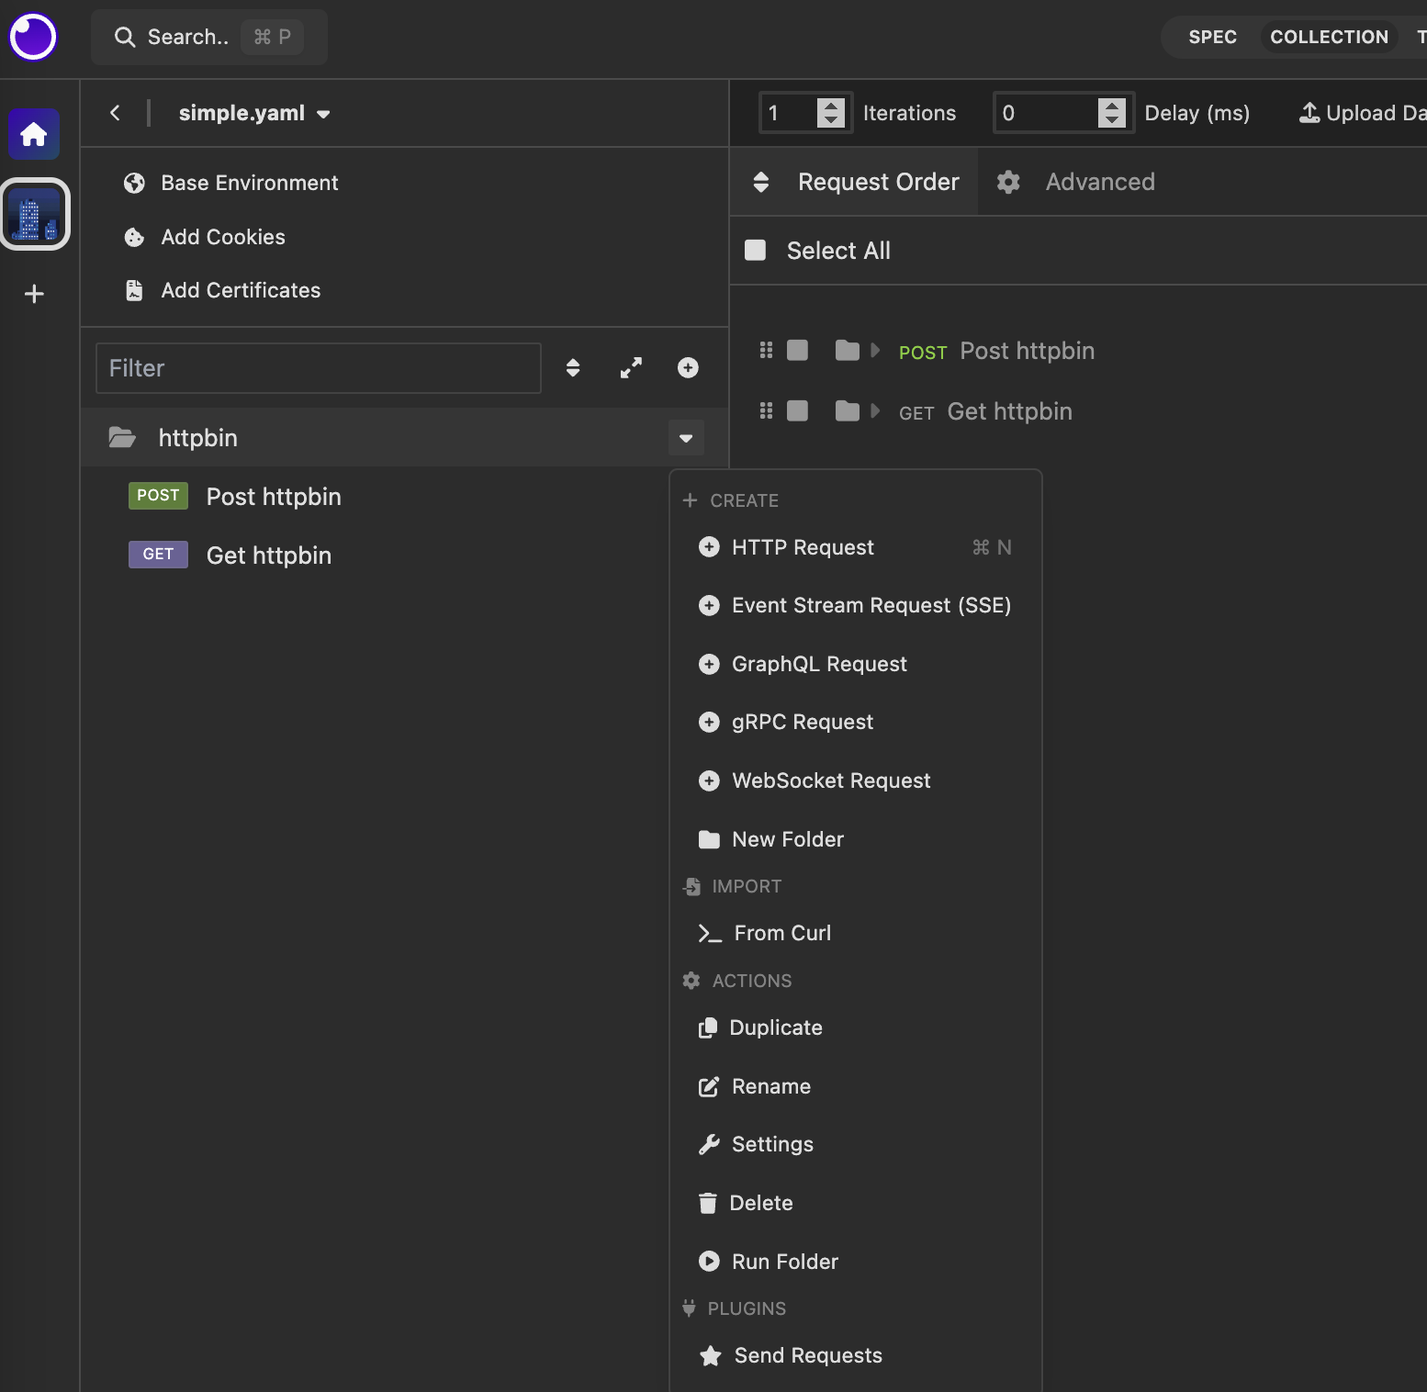
Task: Click drag handle of Post httpbin row
Action: (766, 350)
